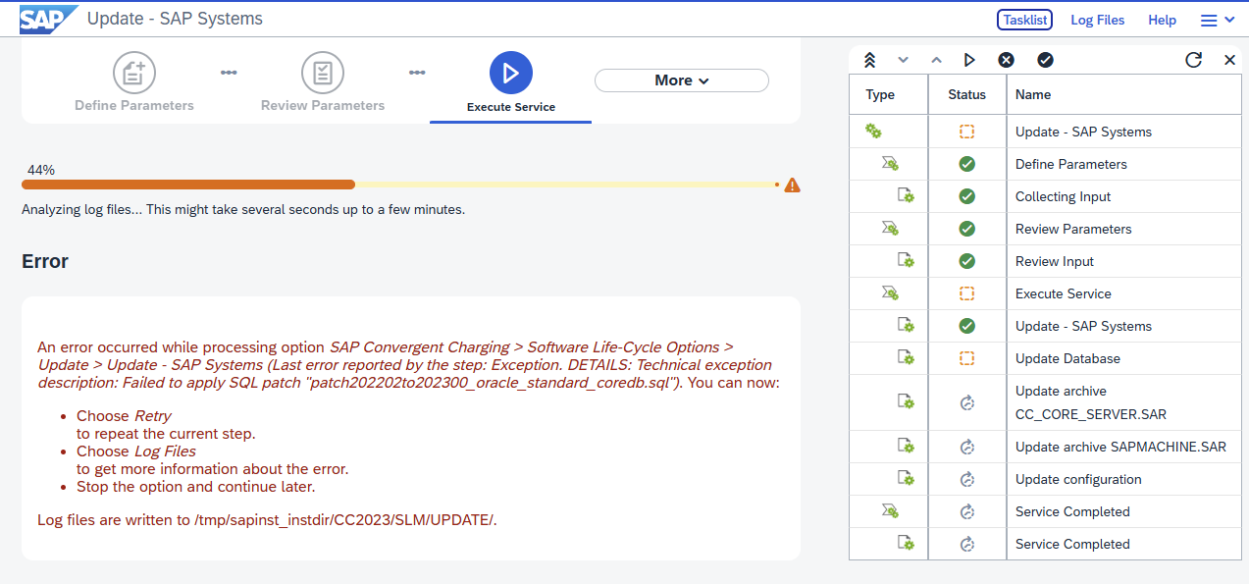Click the Status column header

966,94
